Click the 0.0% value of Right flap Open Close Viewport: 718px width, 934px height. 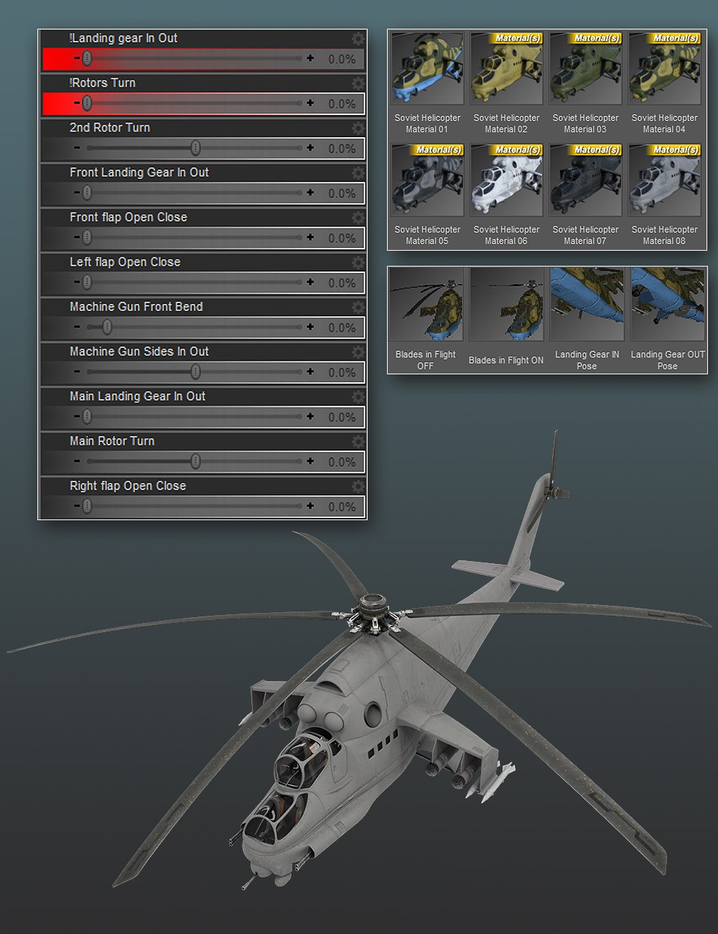(342, 507)
